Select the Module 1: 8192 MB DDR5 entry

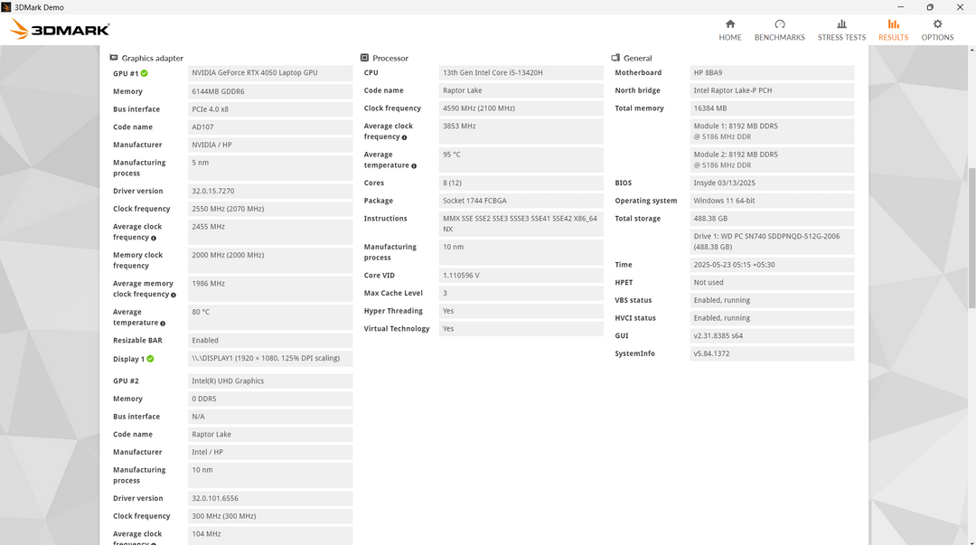(772, 131)
